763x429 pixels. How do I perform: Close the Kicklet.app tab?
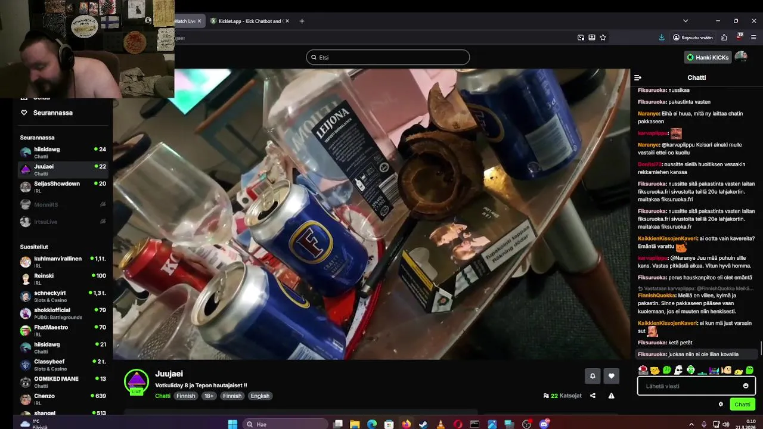point(287,21)
